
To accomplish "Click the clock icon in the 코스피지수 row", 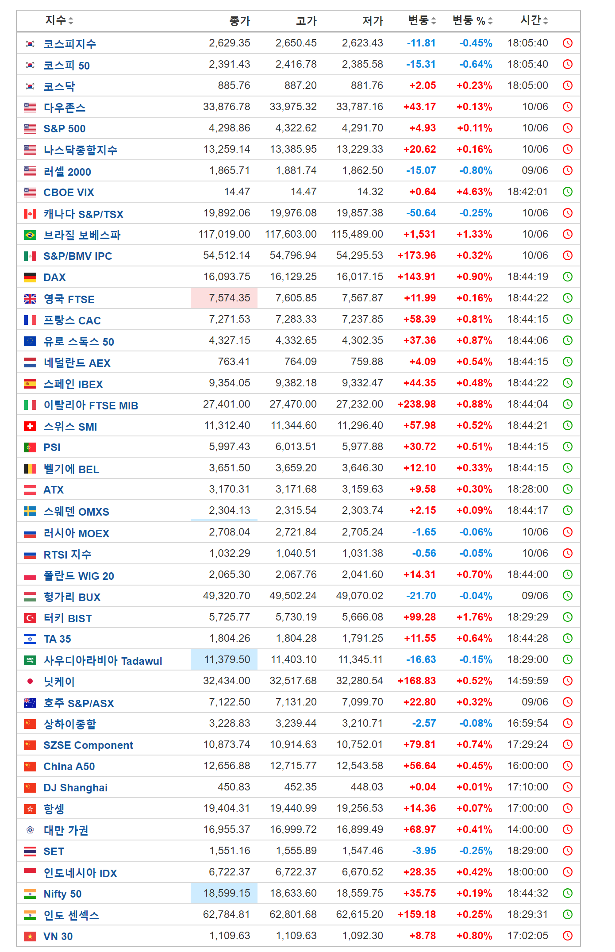I will click(x=568, y=43).
